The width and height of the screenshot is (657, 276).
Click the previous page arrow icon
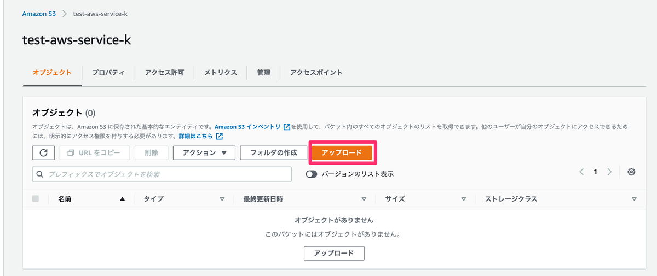pos(581,172)
